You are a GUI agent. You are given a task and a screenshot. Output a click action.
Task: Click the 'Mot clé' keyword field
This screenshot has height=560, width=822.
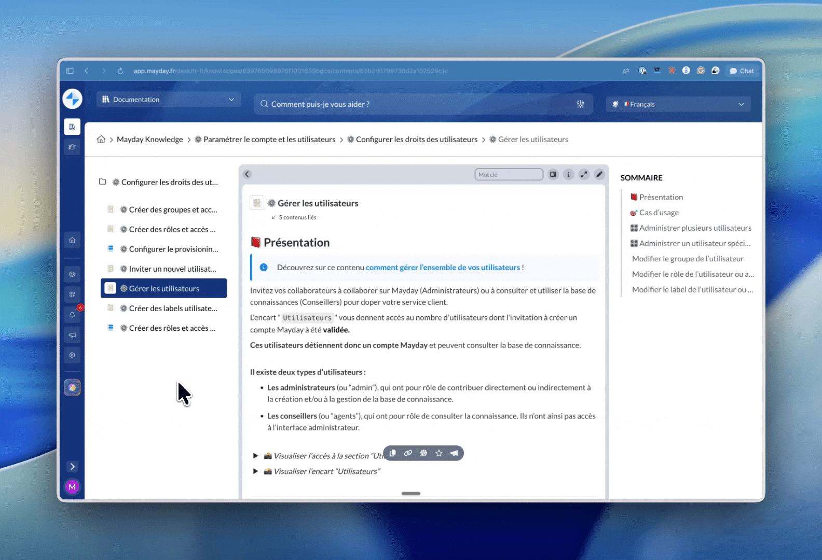point(509,174)
